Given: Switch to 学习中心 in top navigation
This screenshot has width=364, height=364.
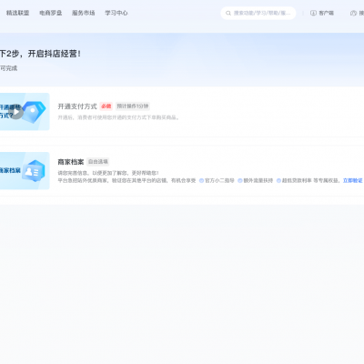Looking at the screenshot, I should [x=116, y=13].
